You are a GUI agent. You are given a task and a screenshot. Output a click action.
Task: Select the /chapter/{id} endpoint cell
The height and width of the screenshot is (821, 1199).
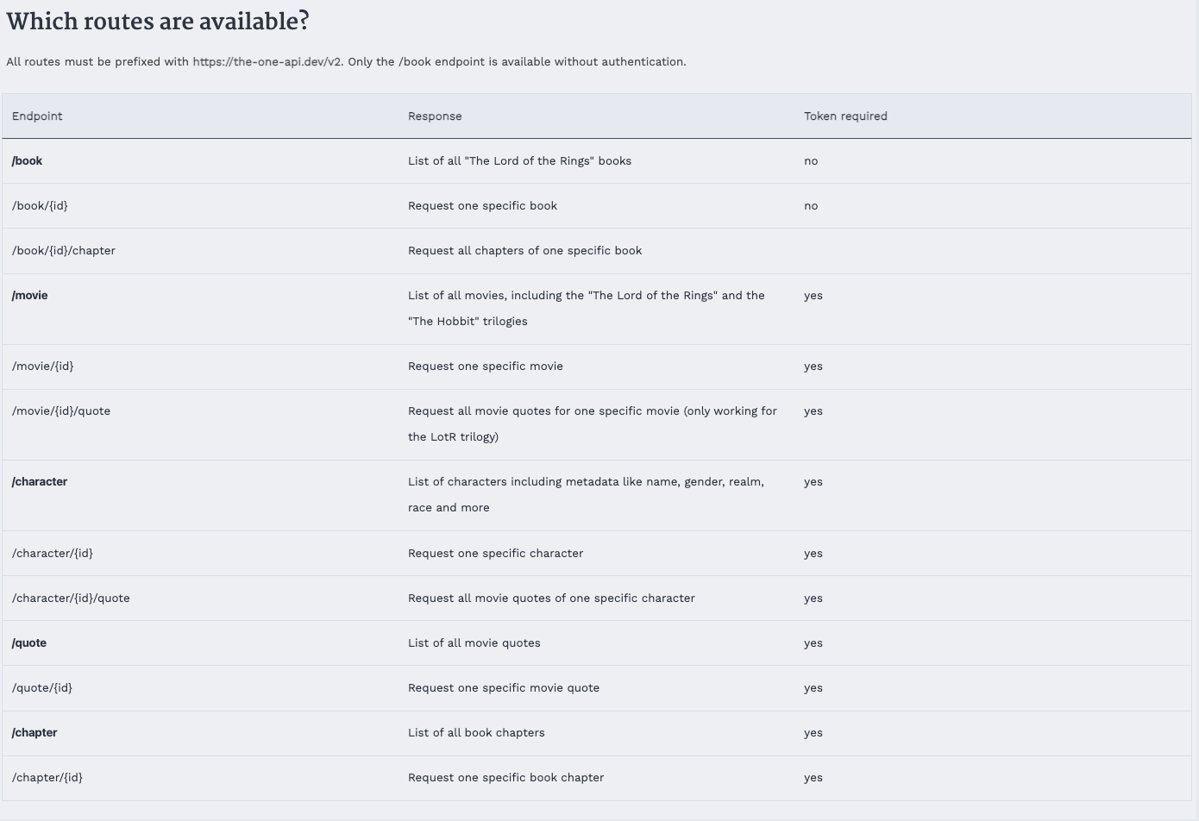(x=47, y=778)
